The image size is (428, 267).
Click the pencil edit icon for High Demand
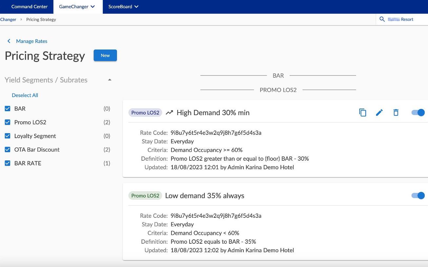379,113
